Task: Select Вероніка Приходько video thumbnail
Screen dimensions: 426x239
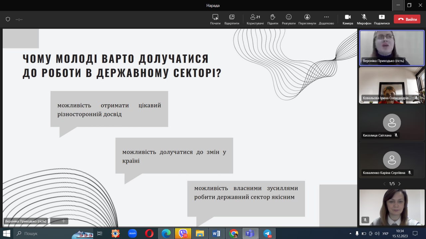Action: click(392, 48)
